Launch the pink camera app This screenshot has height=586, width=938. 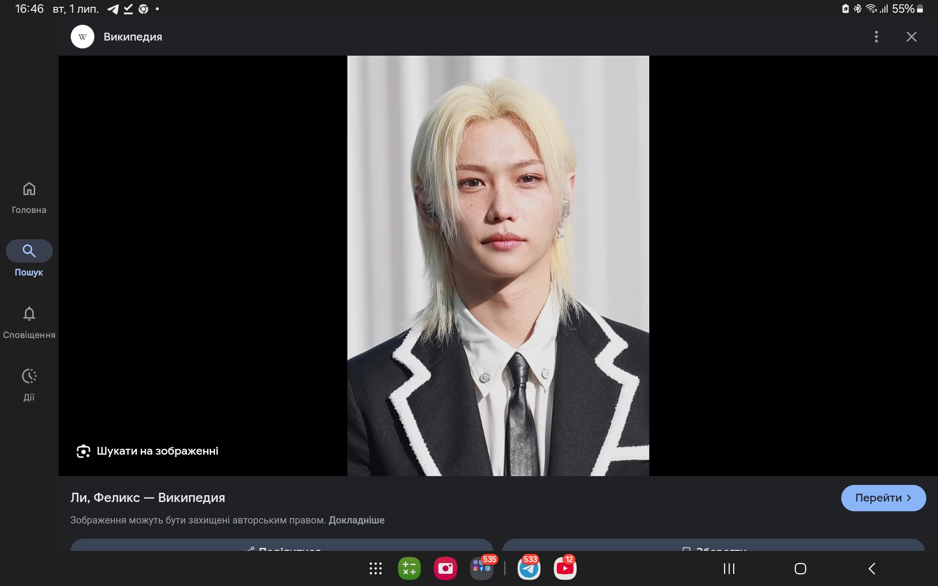tap(445, 568)
